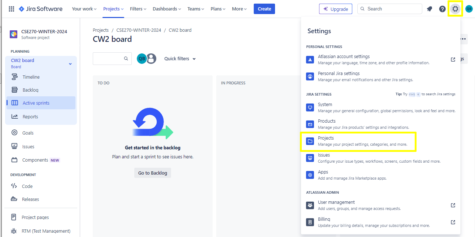475x237 pixels.
Task: Open external link icon beside User management
Action: click(x=453, y=205)
